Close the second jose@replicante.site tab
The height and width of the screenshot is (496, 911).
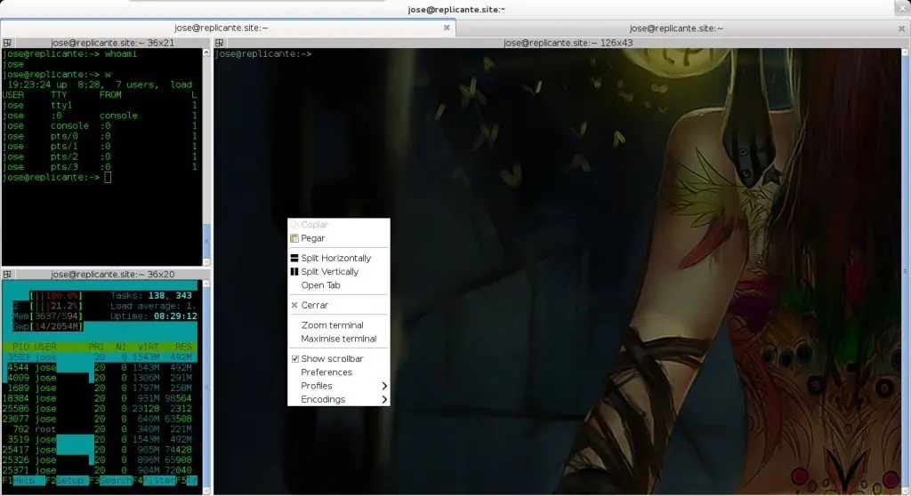pos(902,28)
